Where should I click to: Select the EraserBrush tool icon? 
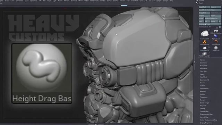(216, 42)
